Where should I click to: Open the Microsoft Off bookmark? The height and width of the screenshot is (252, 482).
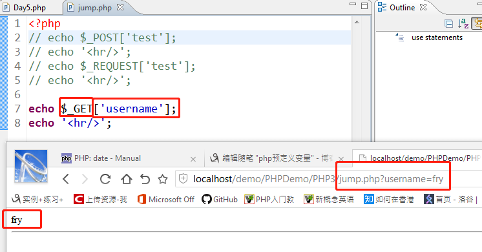click(165, 200)
